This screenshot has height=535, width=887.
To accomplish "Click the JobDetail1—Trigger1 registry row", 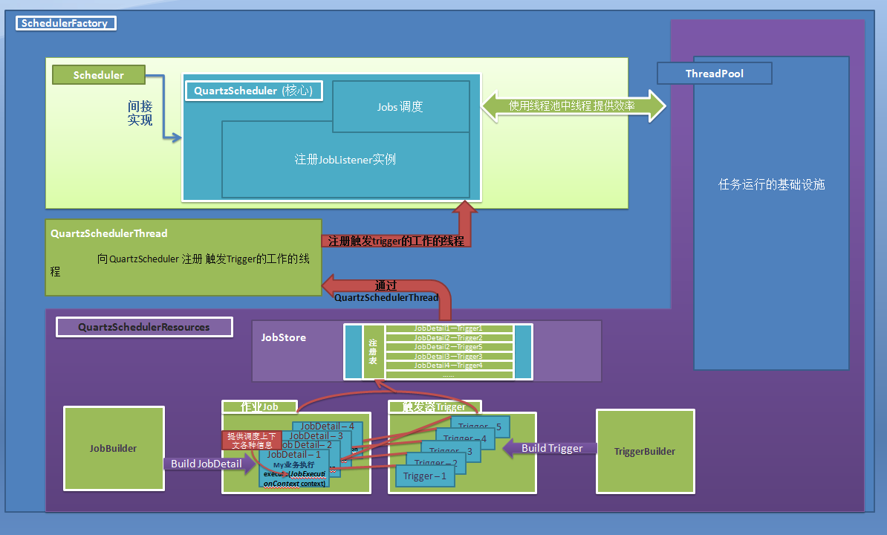I will (x=449, y=328).
